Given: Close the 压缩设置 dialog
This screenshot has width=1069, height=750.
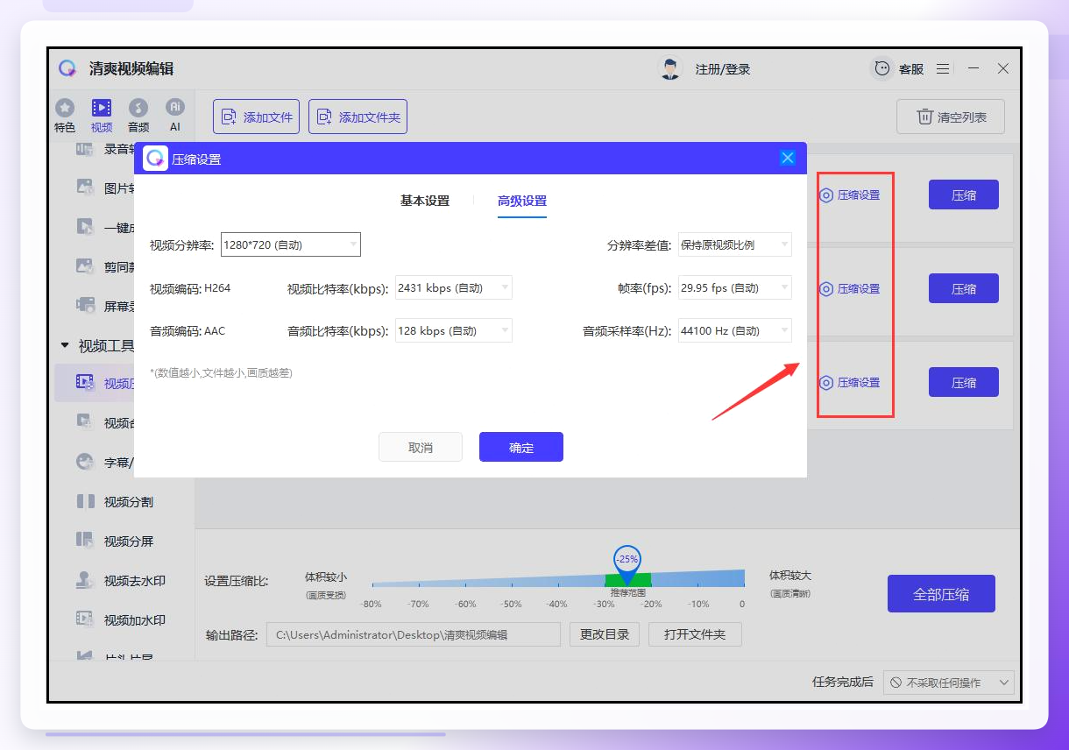Looking at the screenshot, I should 788,158.
